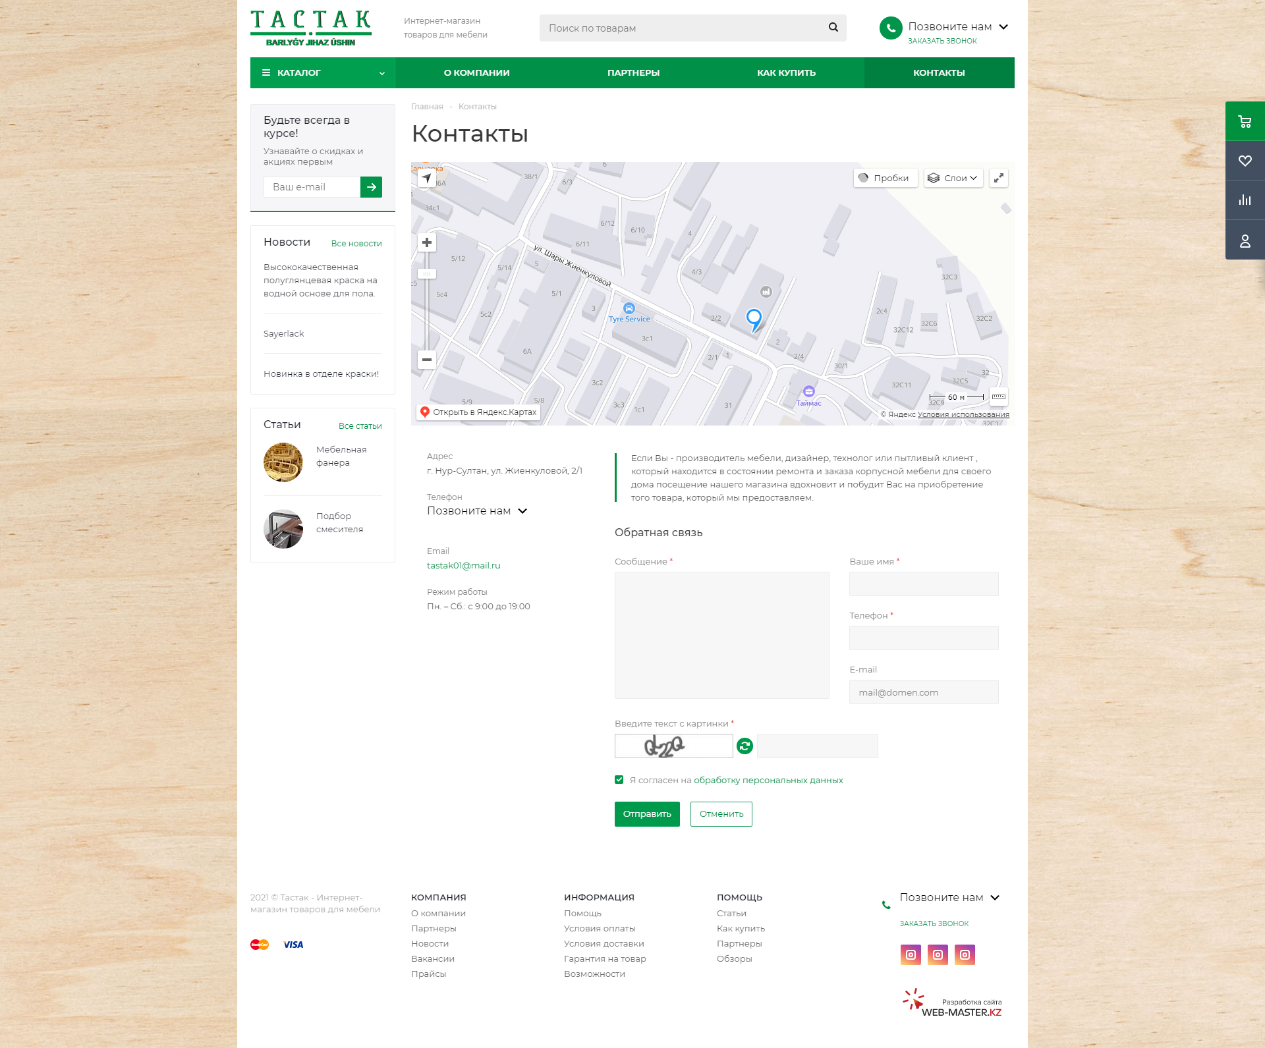Focus the captcha text input field
The image size is (1265, 1048).
pos(817,746)
